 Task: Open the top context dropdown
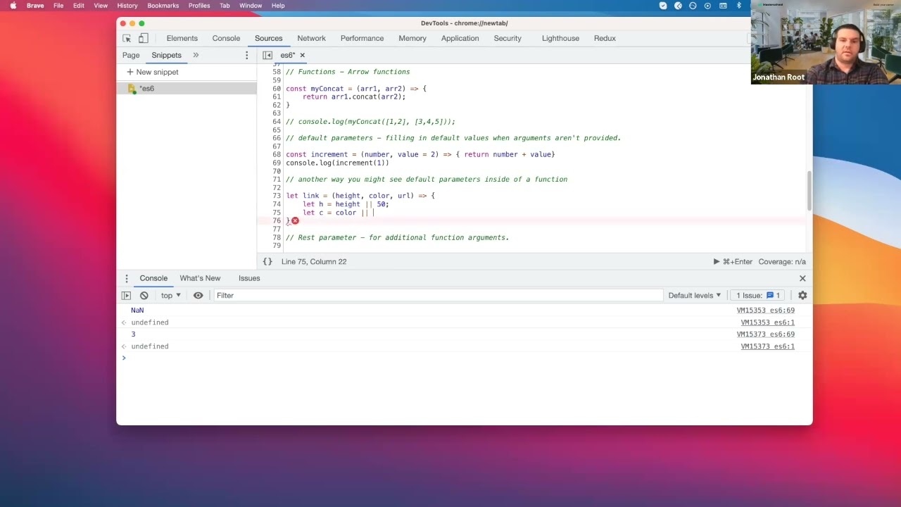171,296
